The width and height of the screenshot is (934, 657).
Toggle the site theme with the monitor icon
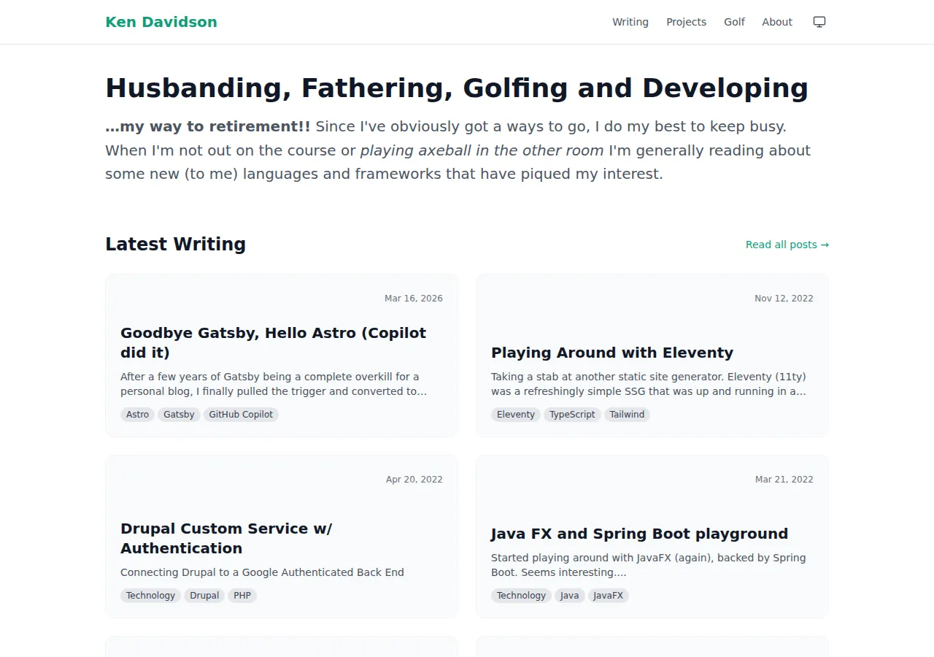click(x=819, y=22)
